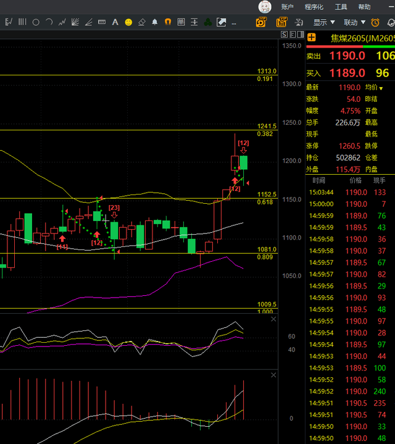This screenshot has width=395, height=444.
Task: Click the red-green buy/sell ratio bar
Action: [350, 47]
